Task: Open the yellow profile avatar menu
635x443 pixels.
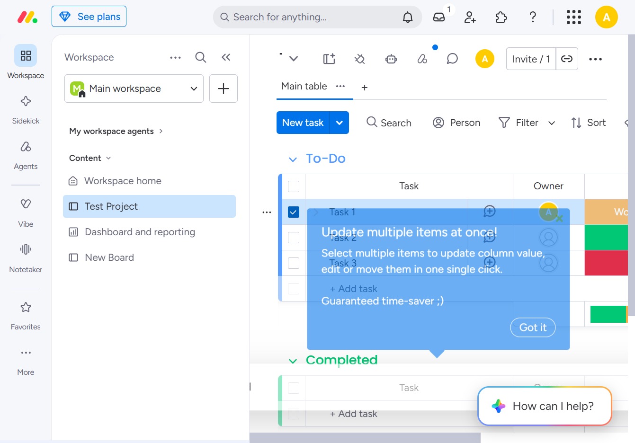Action: pyautogui.click(x=607, y=18)
